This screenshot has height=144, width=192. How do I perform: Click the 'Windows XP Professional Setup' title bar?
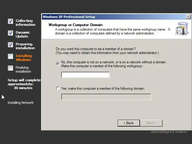[114, 17]
